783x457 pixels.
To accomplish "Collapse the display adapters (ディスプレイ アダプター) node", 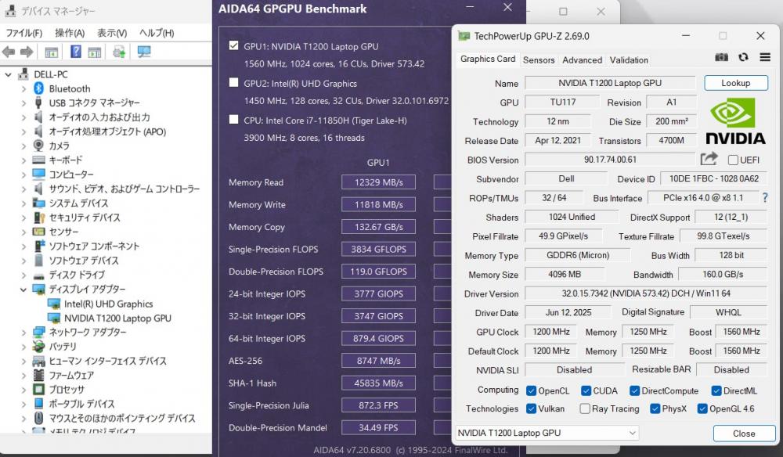I will (x=23, y=290).
